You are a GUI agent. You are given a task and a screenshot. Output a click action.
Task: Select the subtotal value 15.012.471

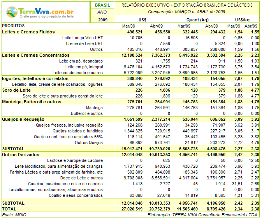click(x=132, y=149)
